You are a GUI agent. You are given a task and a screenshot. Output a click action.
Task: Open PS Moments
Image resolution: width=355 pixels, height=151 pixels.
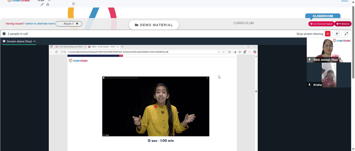tap(343, 24)
